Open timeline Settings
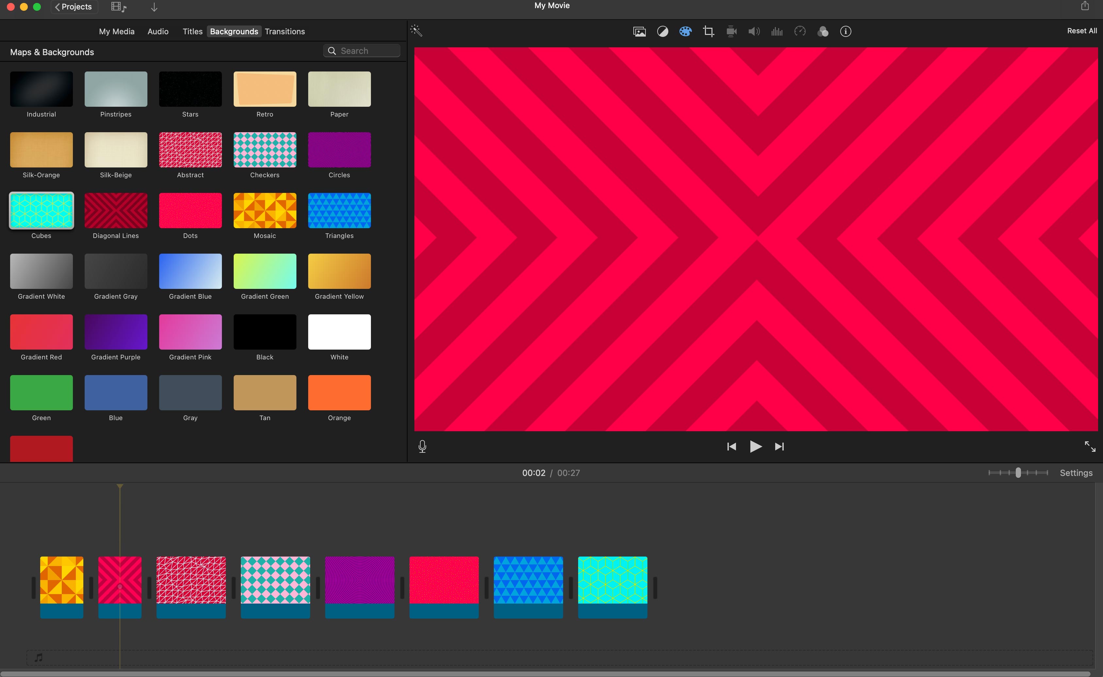 coord(1076,473)
